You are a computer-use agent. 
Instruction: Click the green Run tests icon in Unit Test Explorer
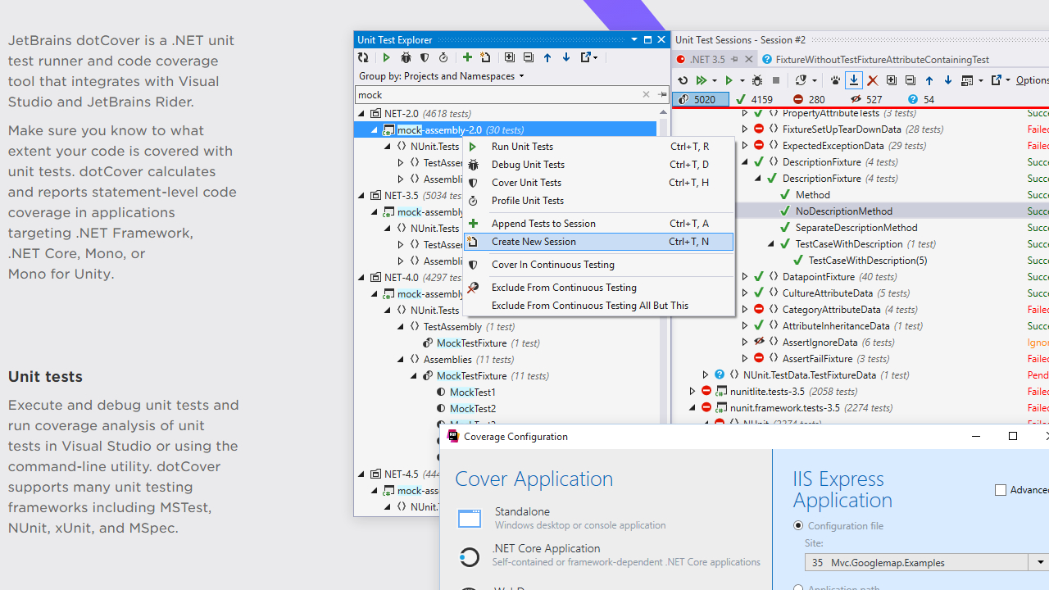coord(386,57)
